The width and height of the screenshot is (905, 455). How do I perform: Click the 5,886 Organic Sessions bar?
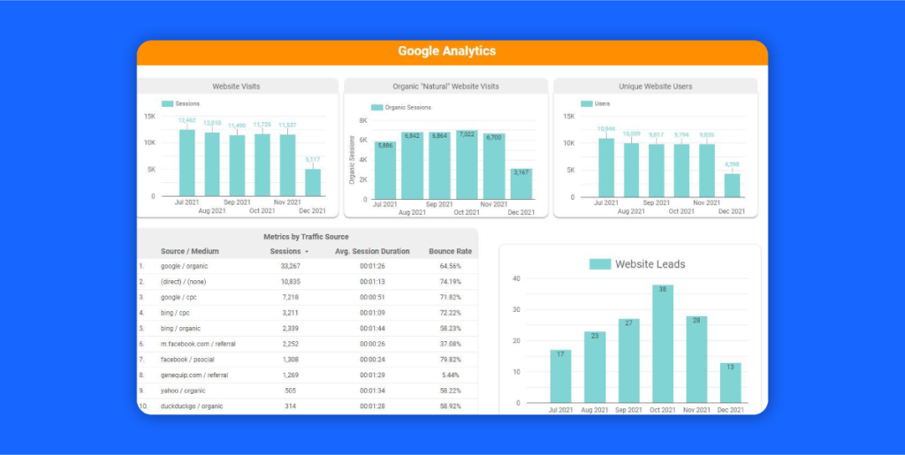(385, 171)
